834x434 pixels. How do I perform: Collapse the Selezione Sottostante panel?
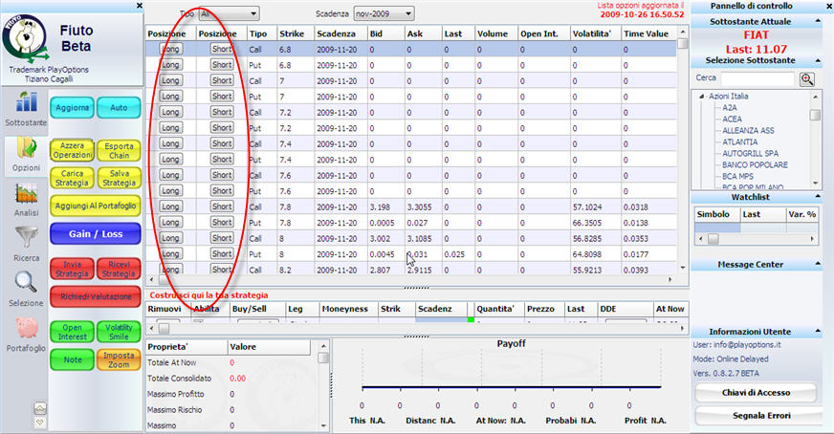[818, 60]
